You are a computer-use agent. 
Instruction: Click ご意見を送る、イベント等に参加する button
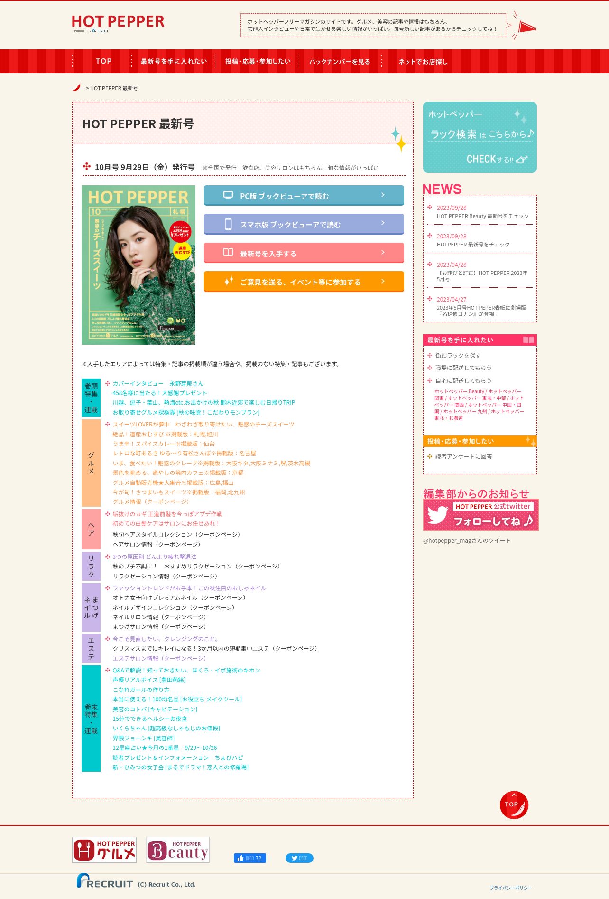click(304, 281)
